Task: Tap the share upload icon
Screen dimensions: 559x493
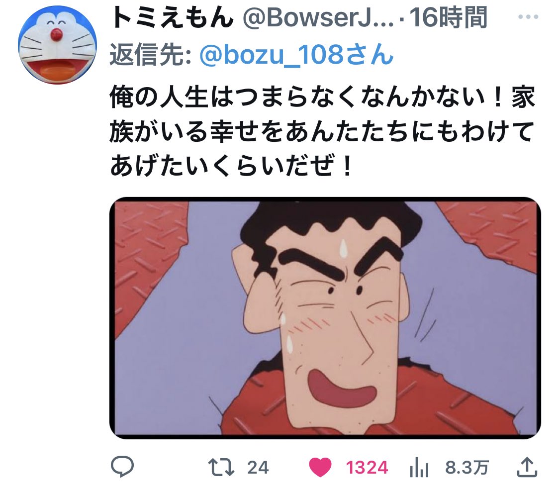Action: [x=527, y=467]
